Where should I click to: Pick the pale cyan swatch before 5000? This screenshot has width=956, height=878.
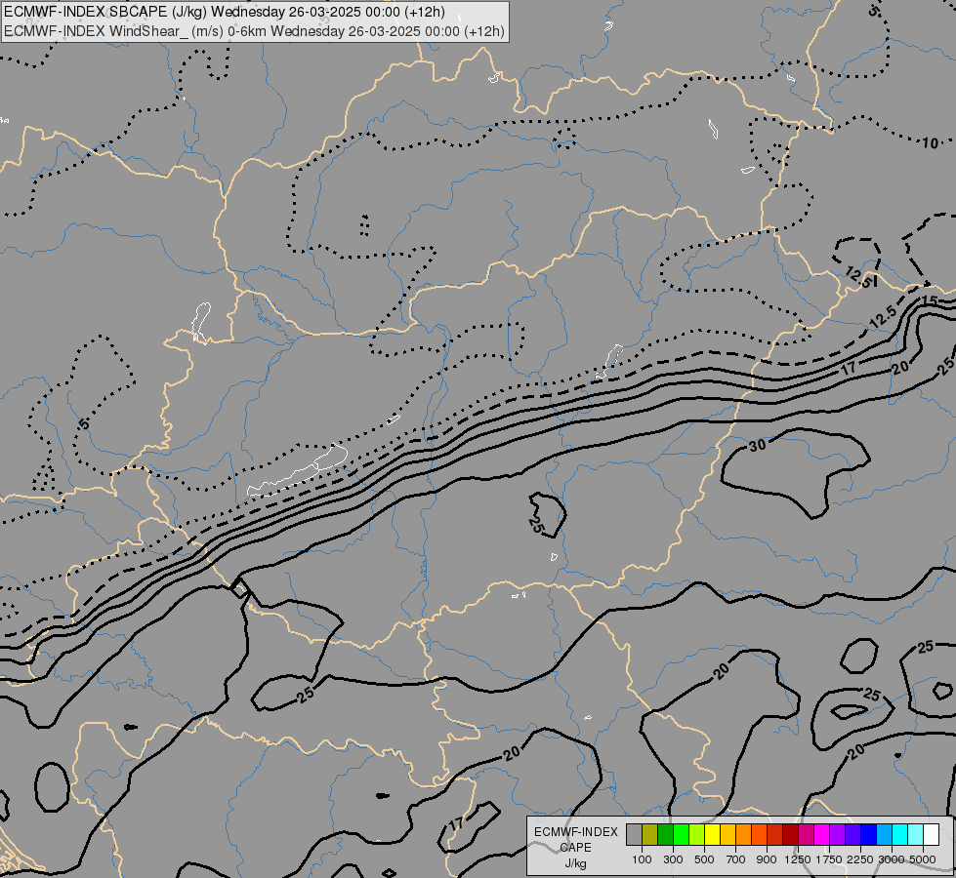[916, 835]
